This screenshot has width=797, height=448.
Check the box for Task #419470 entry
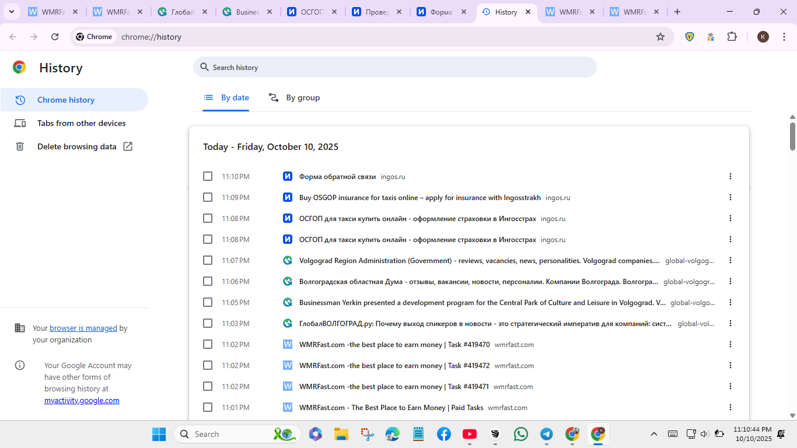(x=208, y=344)
